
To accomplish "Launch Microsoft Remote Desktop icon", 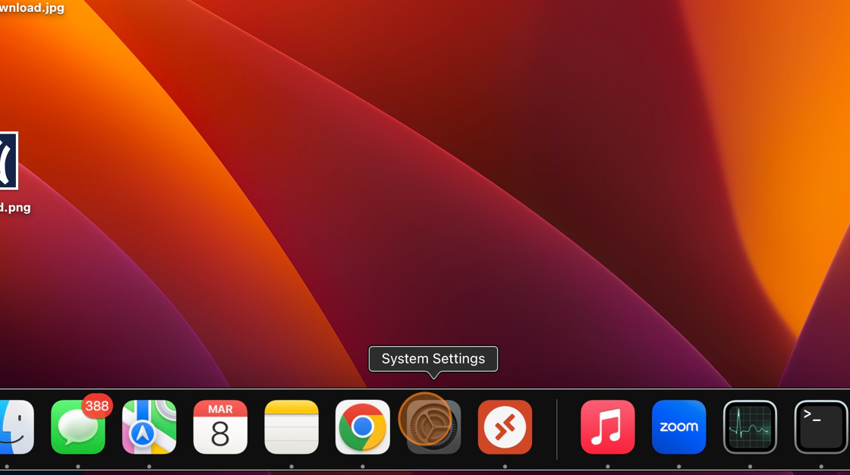I will (505, 427).
